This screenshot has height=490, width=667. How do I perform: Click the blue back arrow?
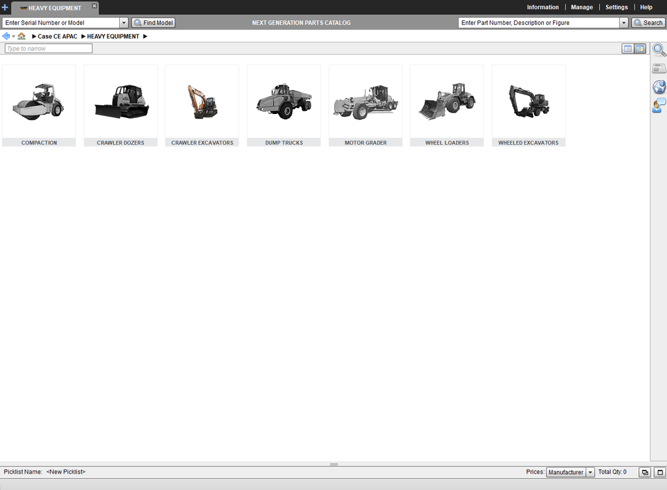tap(6, 36)
